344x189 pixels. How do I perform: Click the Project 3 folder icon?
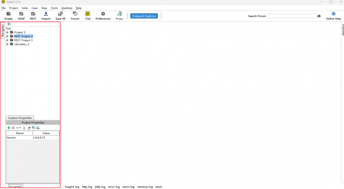tap(12, 32)
